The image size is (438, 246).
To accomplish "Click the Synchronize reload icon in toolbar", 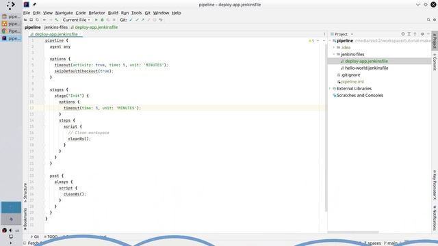I will pos(37,20).
